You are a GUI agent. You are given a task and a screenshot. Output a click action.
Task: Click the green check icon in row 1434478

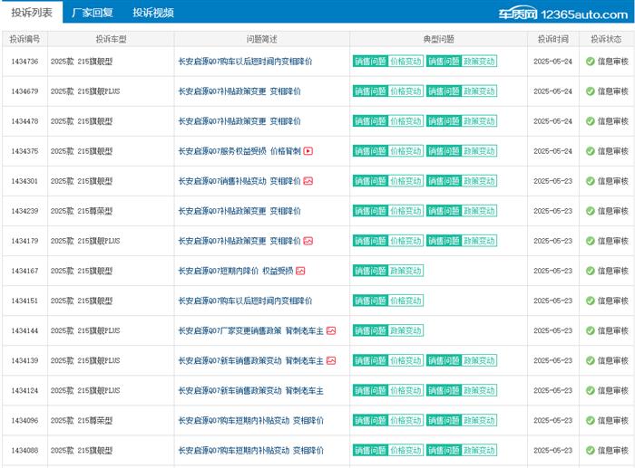[x=591, y=121]
